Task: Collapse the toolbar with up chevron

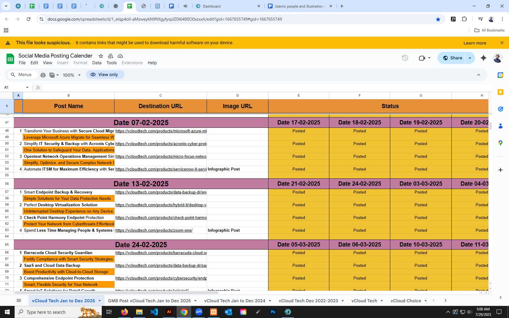Action: tap(479, 75)
